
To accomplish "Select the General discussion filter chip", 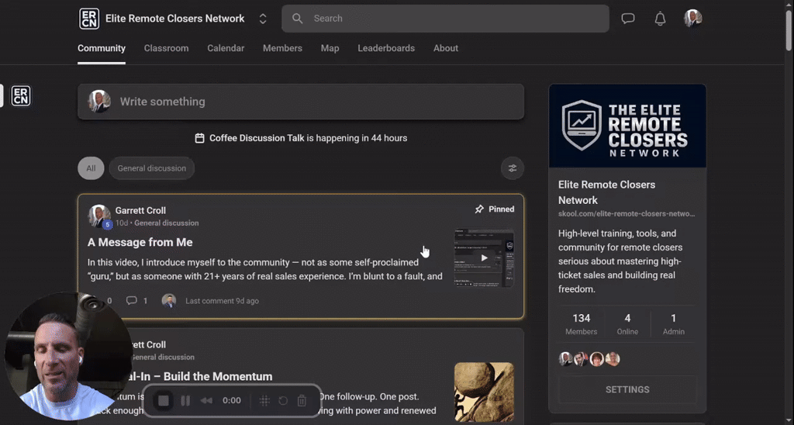I will pos(151,168).
